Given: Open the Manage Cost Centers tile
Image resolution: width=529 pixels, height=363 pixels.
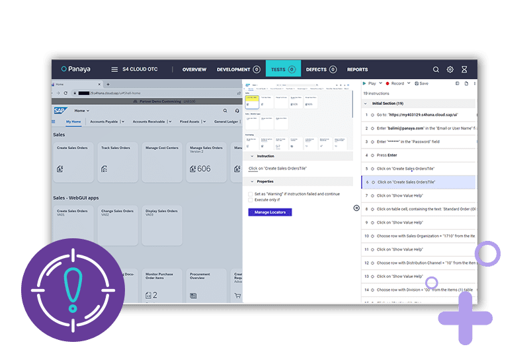Looking at the screenshot, I should pyautogui.click(x=162, y=162).
